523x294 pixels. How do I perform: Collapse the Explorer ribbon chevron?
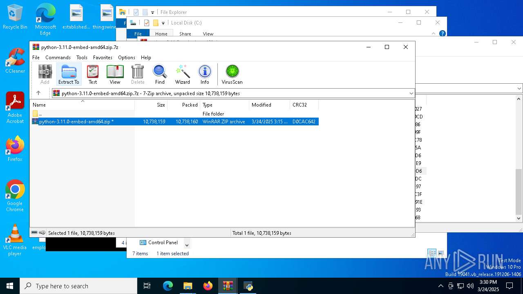[x=434, y=33]
